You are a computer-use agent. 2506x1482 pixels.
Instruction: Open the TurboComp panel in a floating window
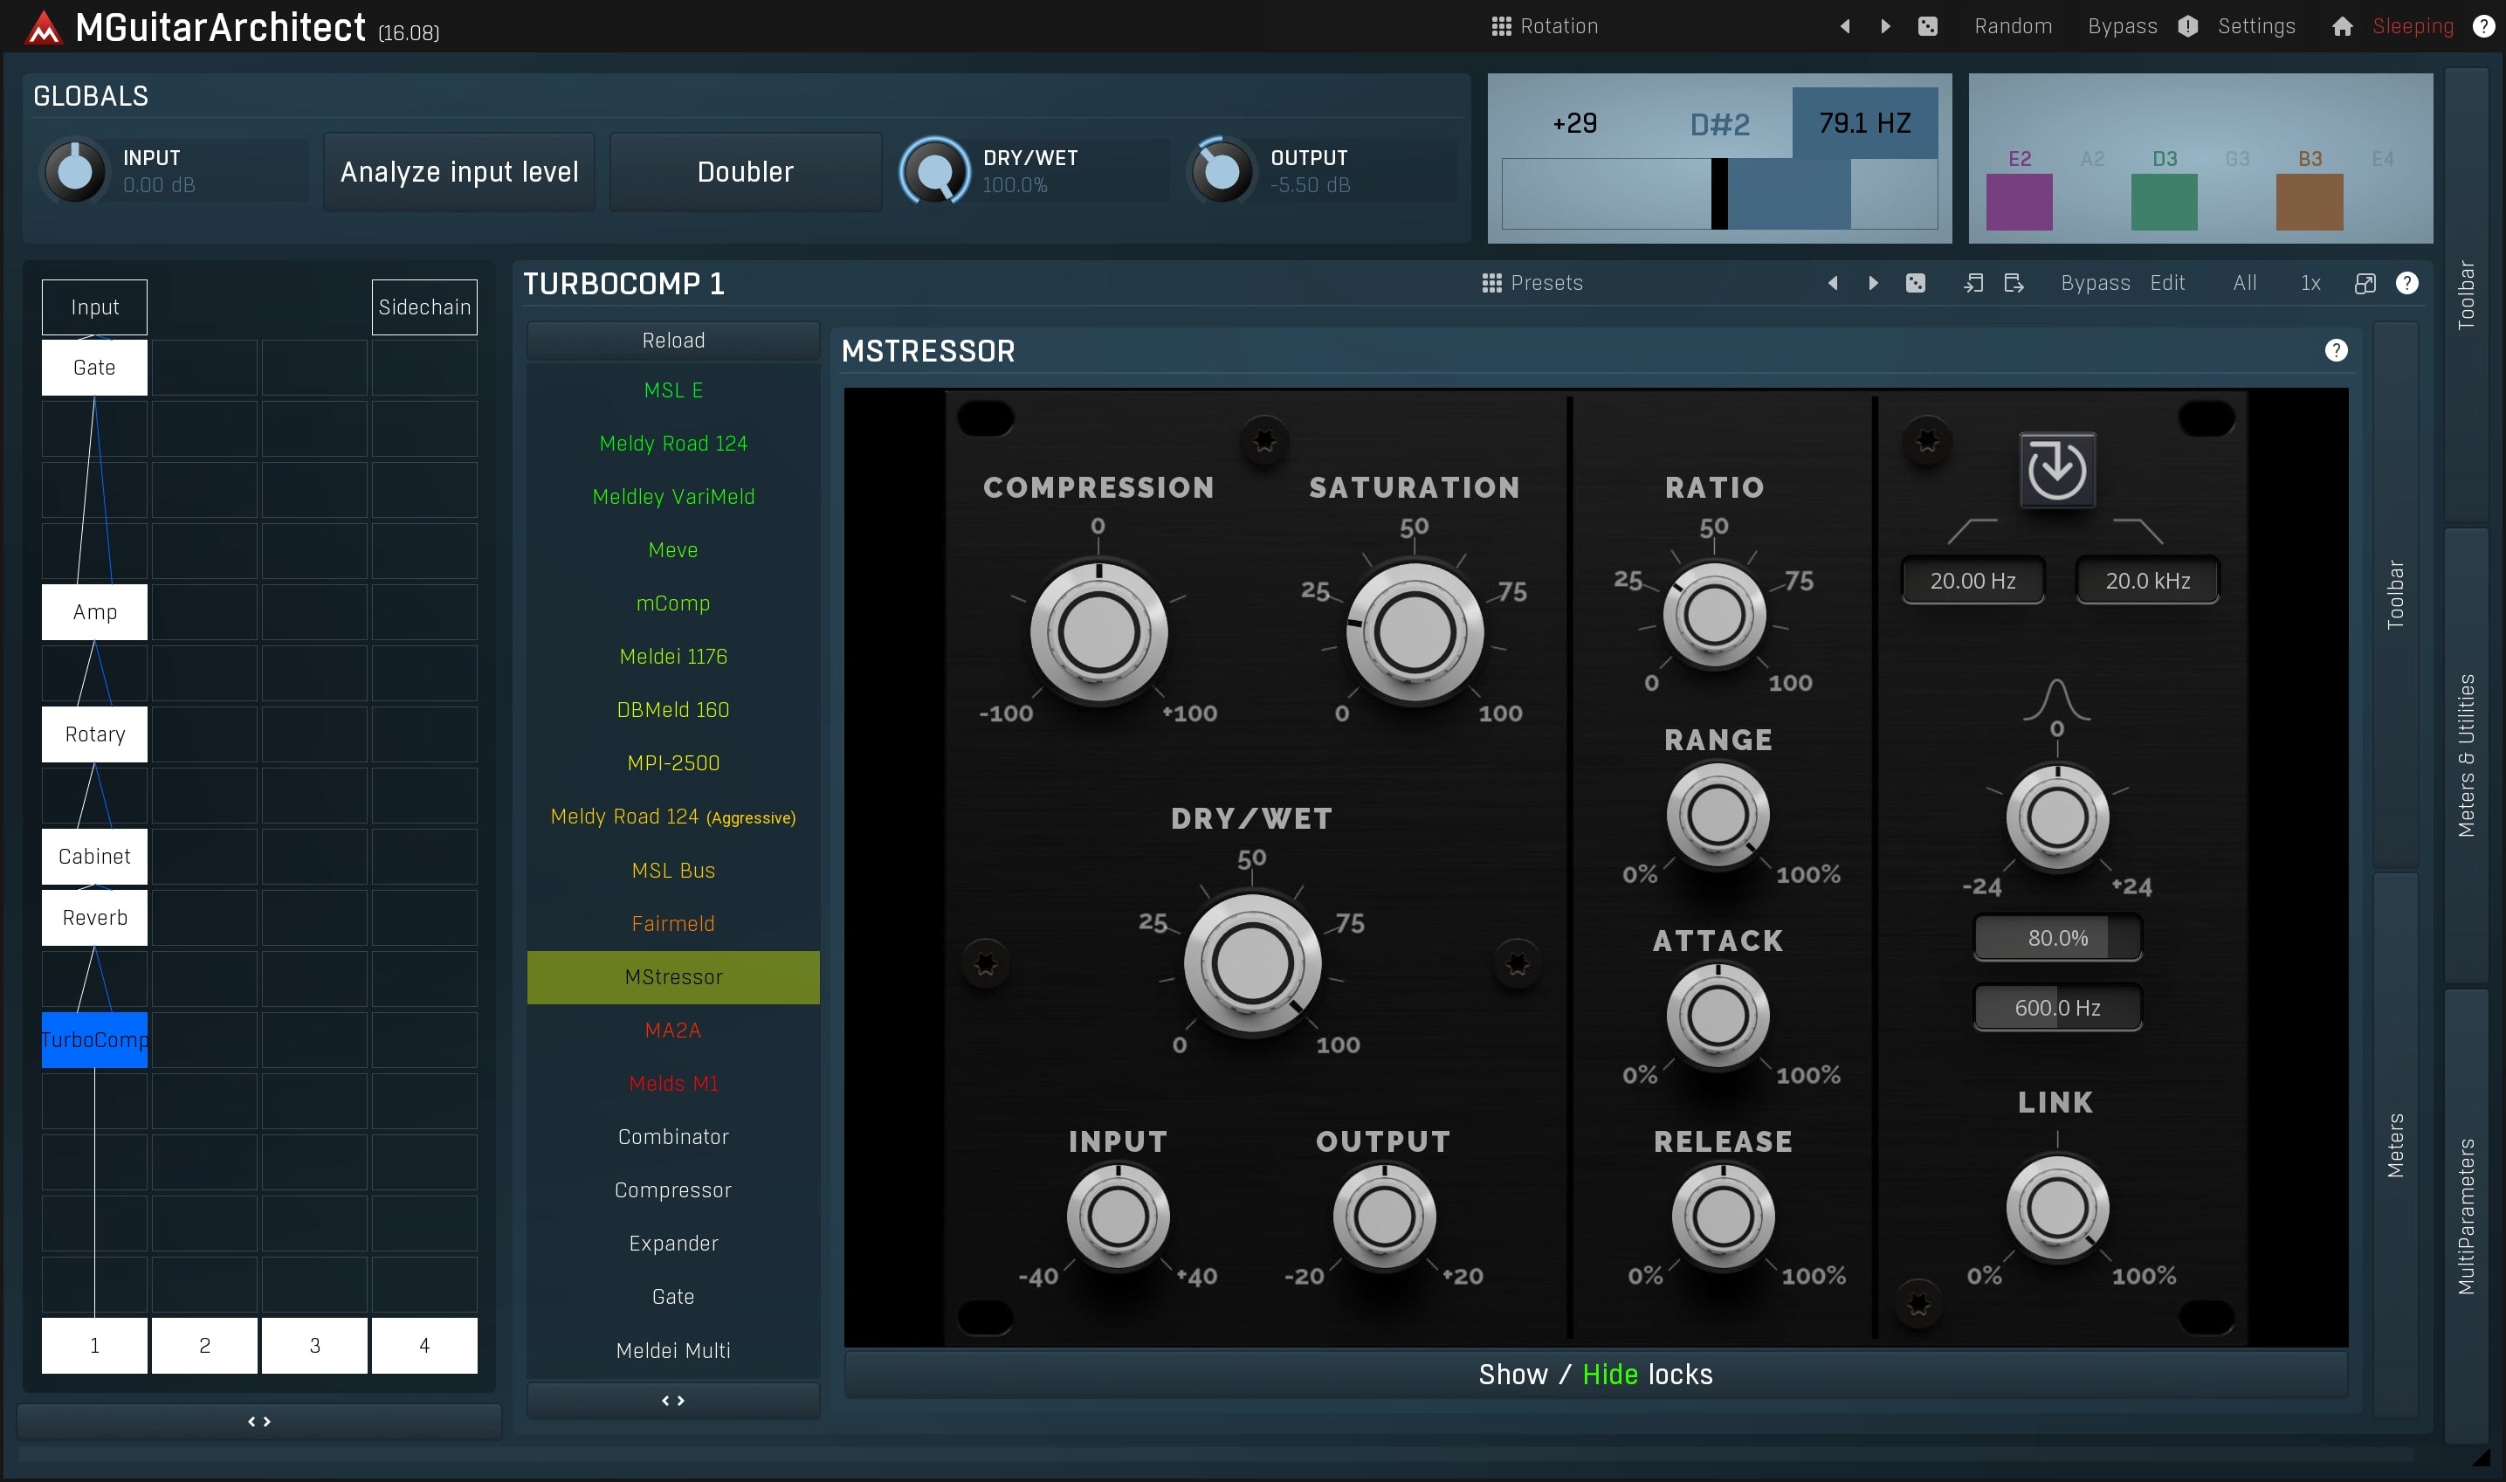2365,284
